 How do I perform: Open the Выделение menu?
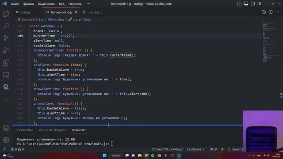pyautogui.click(x=46, y=4)
